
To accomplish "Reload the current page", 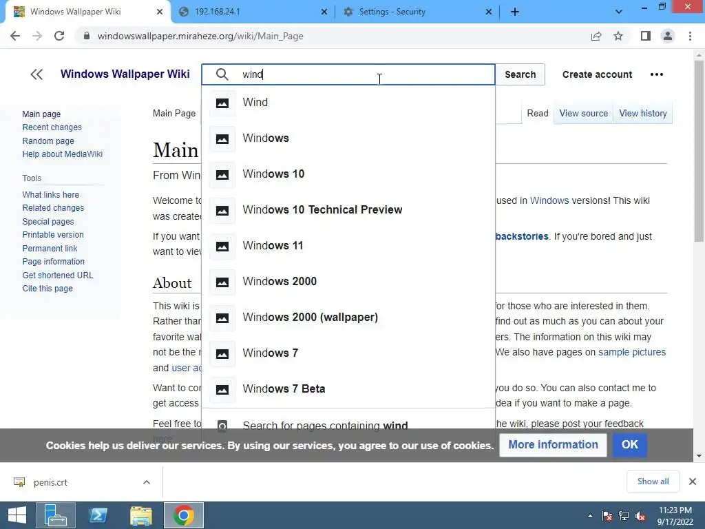I will point(59,36).
